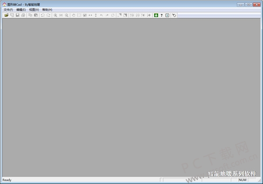Open the 编辑(E) menu

(x=21, y=10)
